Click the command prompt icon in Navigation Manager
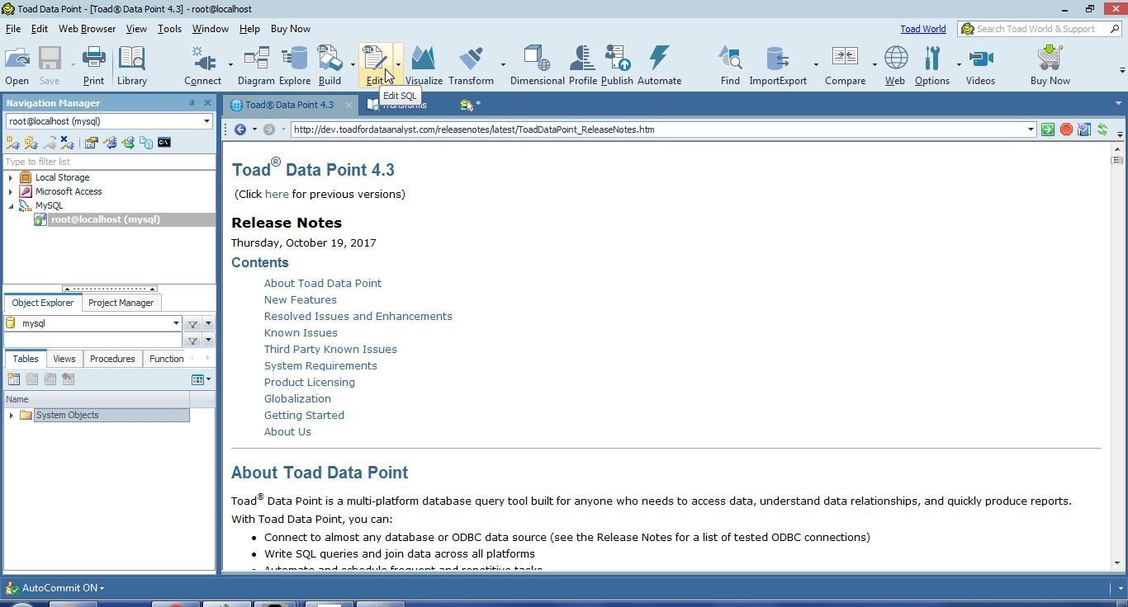 164,143
